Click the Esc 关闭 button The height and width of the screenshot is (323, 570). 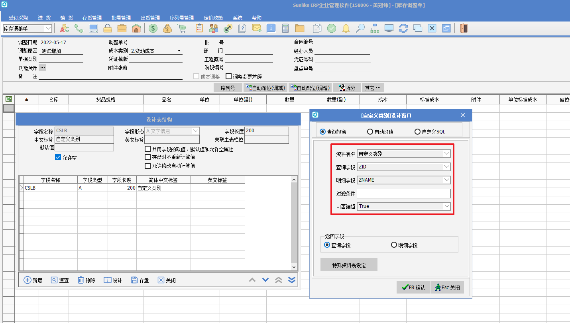447,287
